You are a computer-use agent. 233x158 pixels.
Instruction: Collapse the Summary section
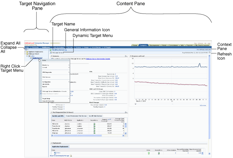click(x=52, y=56)
